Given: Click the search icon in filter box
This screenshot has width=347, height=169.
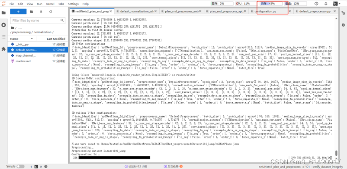Looking at the screenshot, I should [62, 20].
